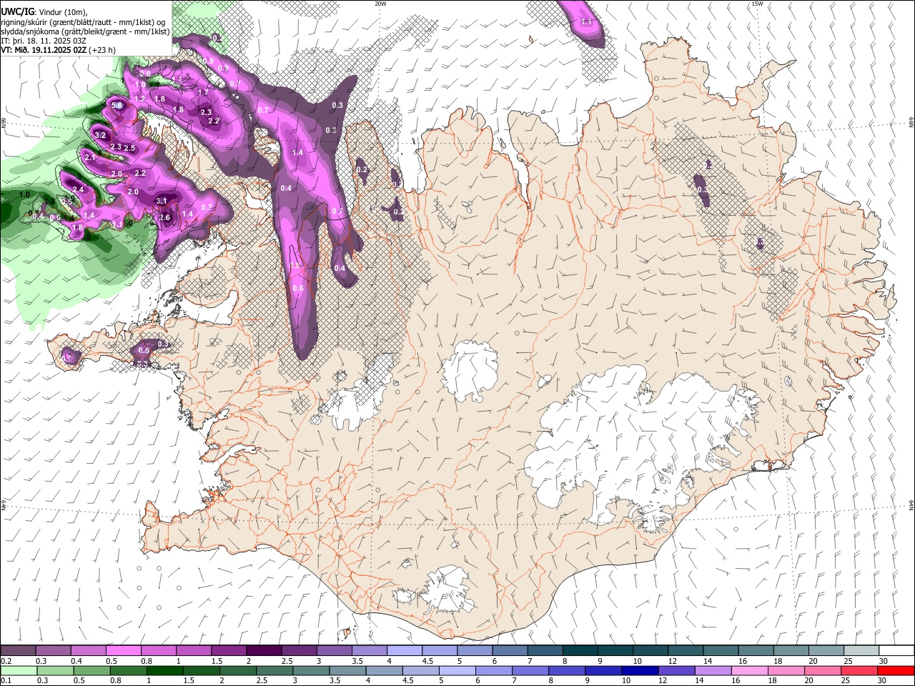Pick the rain scale swatch between 8 and 9

click(x=567, y=670)
